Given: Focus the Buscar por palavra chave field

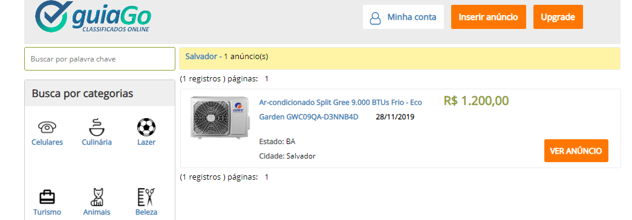Looking at the screenshot, I should tap(100, 59).
